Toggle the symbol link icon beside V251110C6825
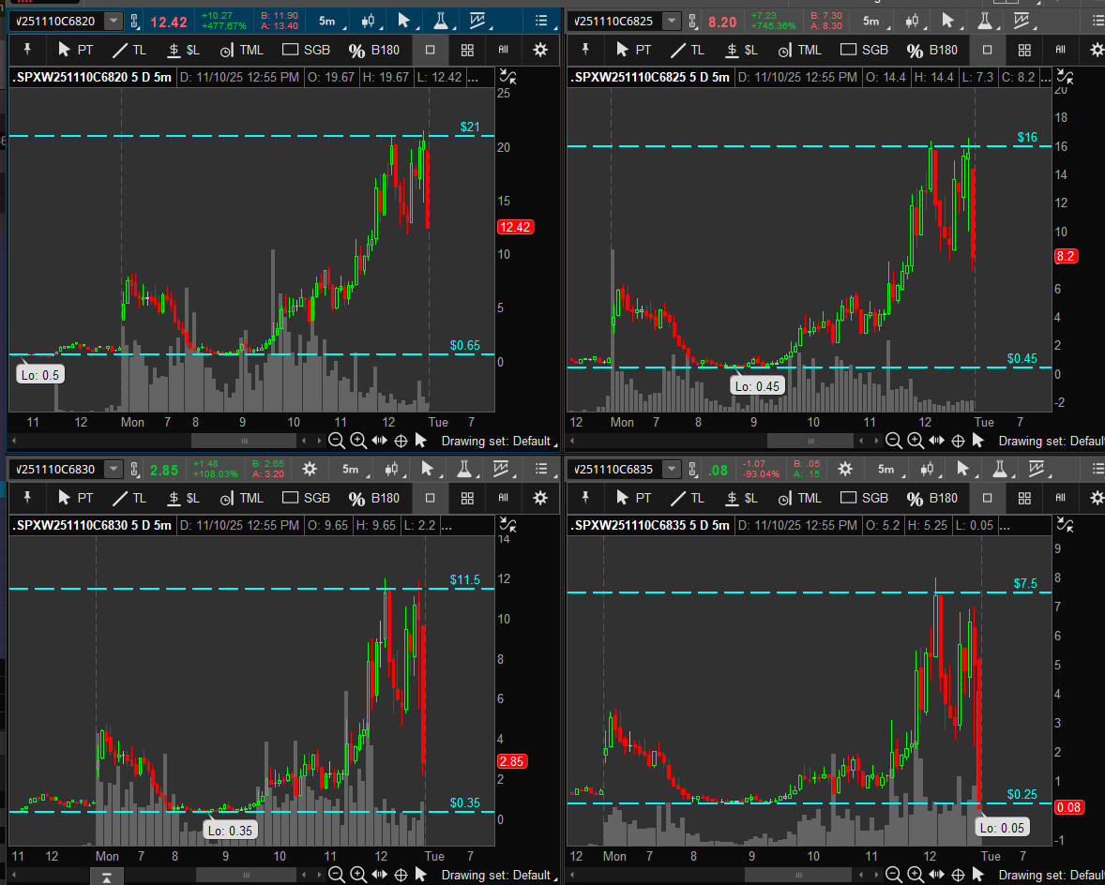 (691, 21)
